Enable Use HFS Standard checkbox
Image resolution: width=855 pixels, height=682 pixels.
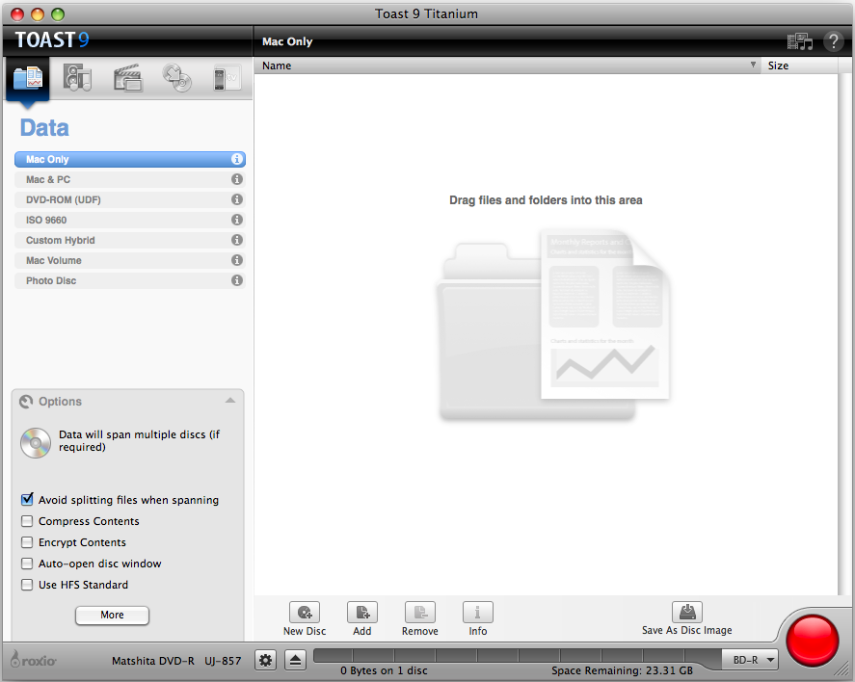pyautogui.click(x=27, y=585)
